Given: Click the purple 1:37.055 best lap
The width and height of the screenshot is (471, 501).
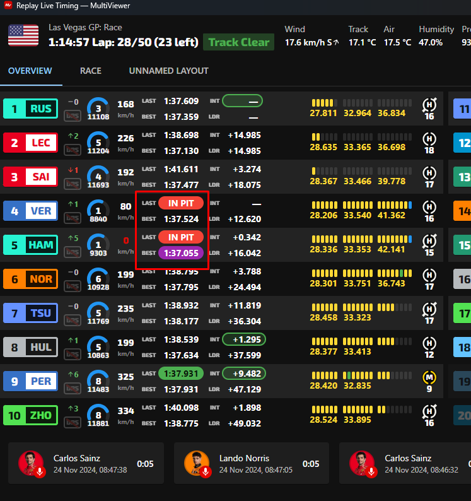Looking at the screenshot, I should coord(181,253).
